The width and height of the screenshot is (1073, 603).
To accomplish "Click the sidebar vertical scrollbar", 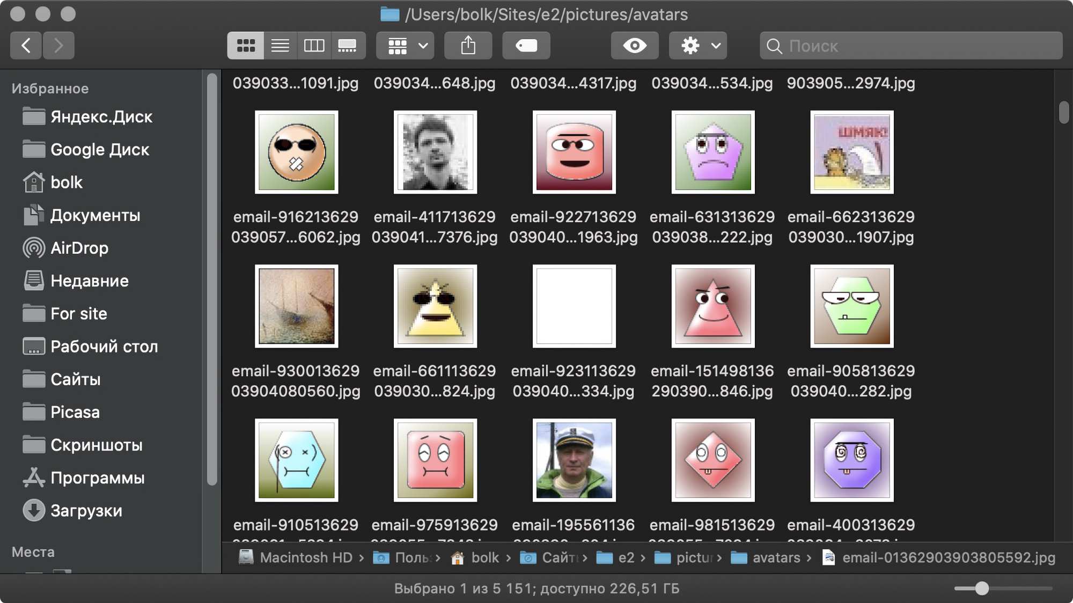I will 212,279.
